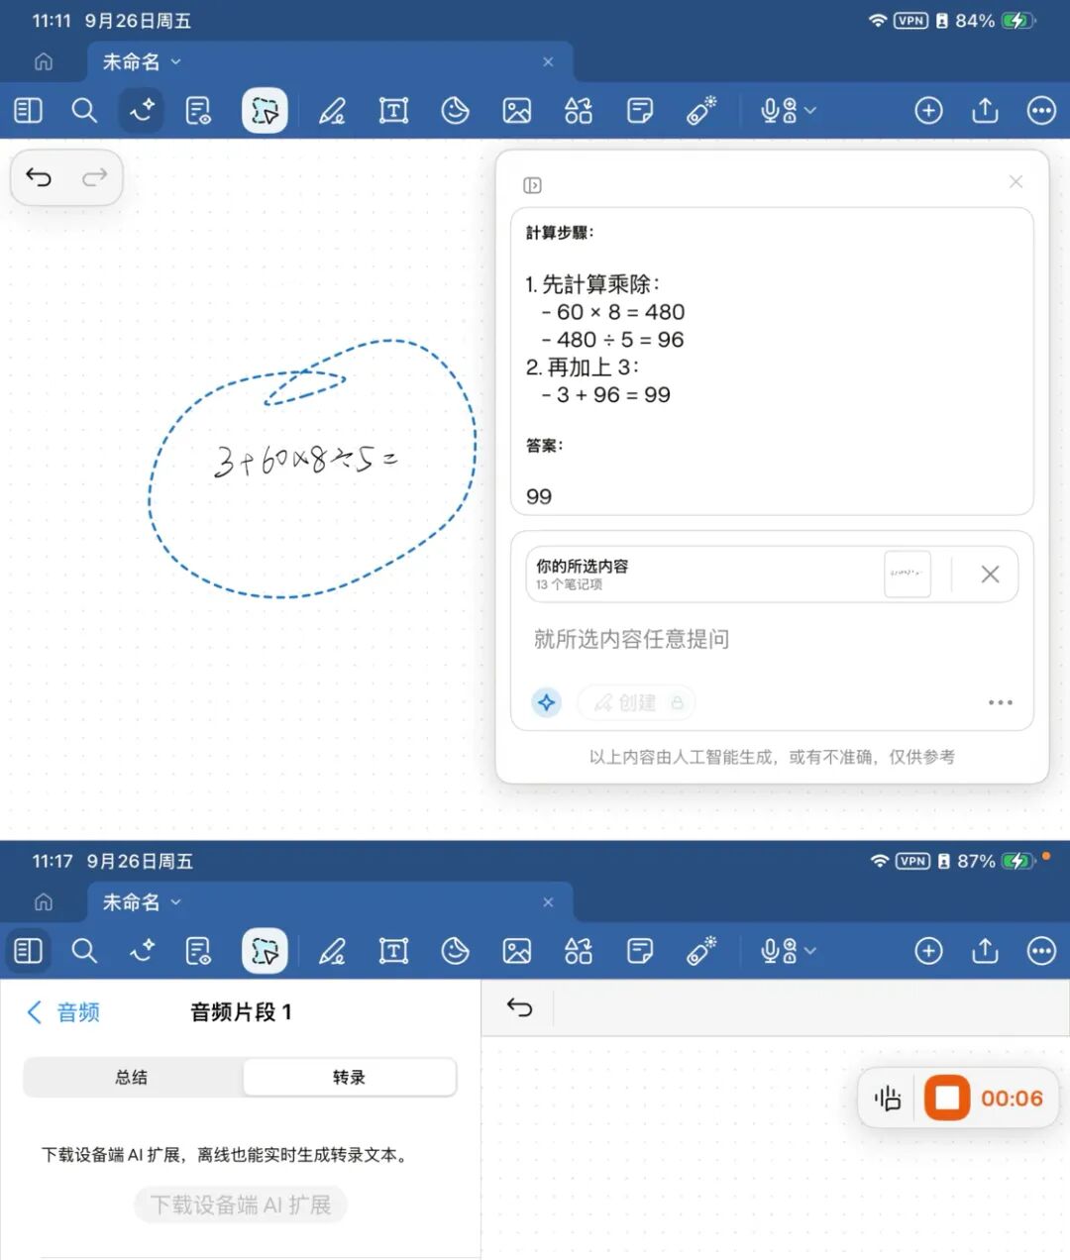
Task: Open the AI prompt's three-dot menu
Action: coord(1000,702)
